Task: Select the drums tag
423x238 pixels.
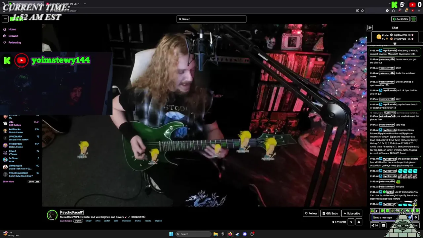Action: (x=137, y=221)
